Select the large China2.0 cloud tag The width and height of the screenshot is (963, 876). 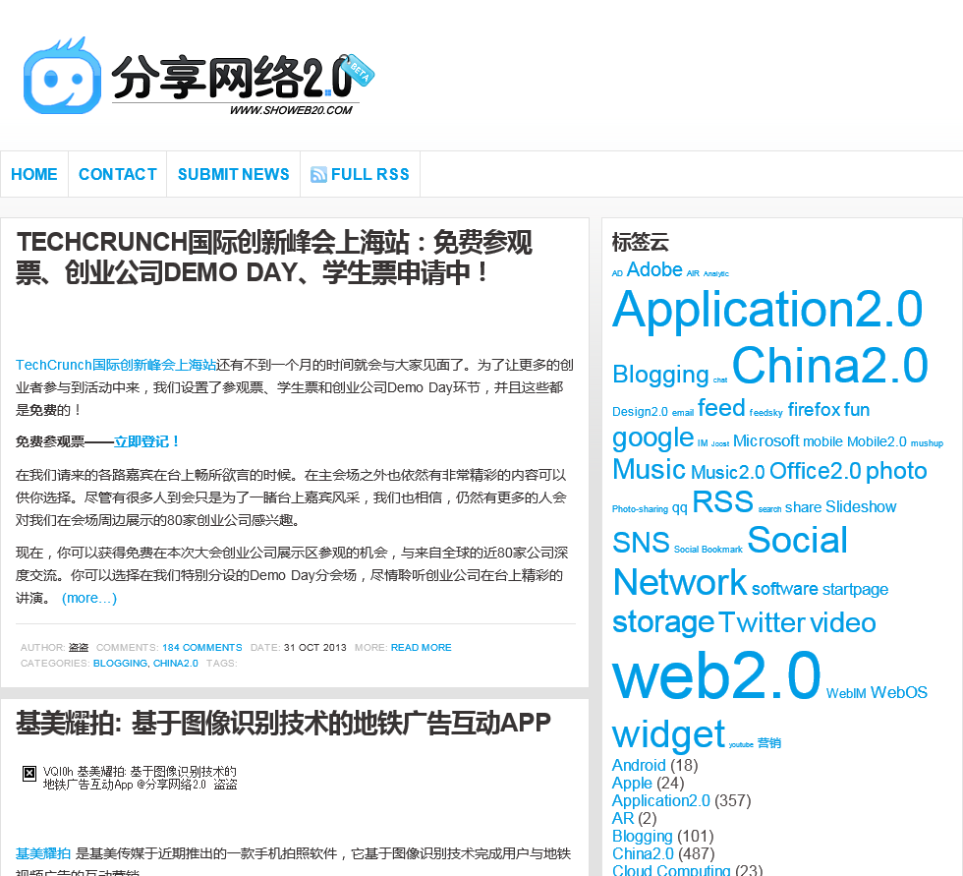(830, 365)
